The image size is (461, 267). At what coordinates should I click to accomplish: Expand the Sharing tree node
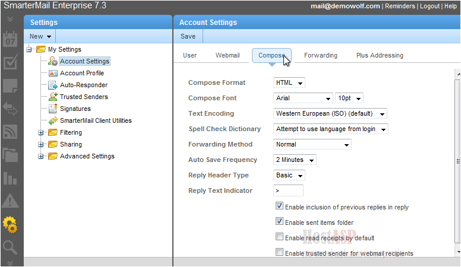[40, 144]
